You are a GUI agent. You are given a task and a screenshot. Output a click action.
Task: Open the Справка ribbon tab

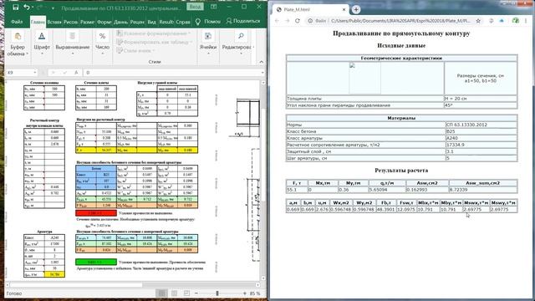tap(183, 22)
